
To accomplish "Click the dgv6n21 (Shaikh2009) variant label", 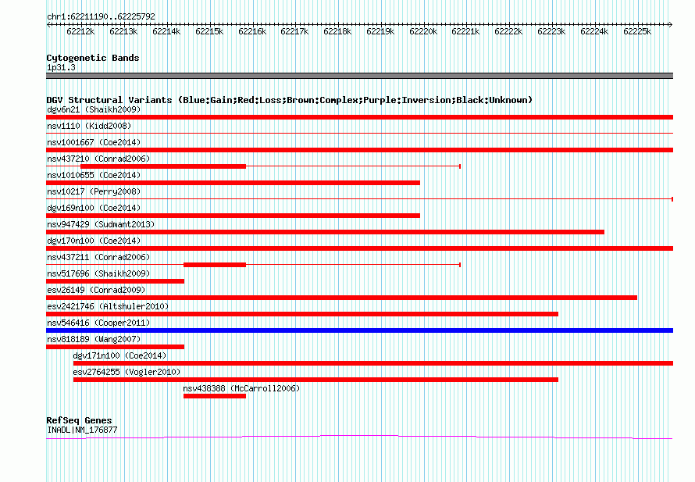I will click(94, 109).
